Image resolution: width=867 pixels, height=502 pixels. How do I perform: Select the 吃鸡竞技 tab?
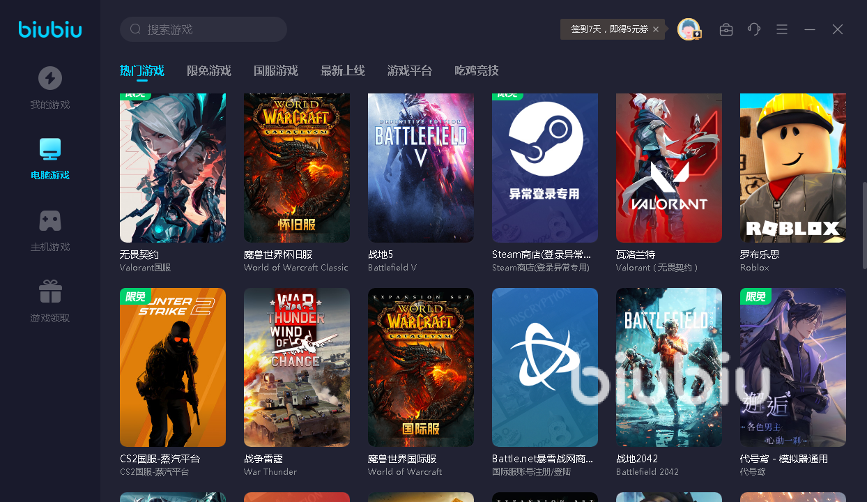(476, 71)
